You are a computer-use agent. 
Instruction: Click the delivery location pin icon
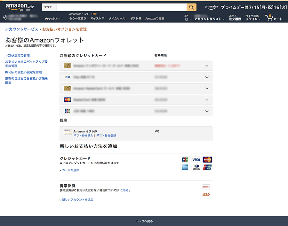click(5, 18)
